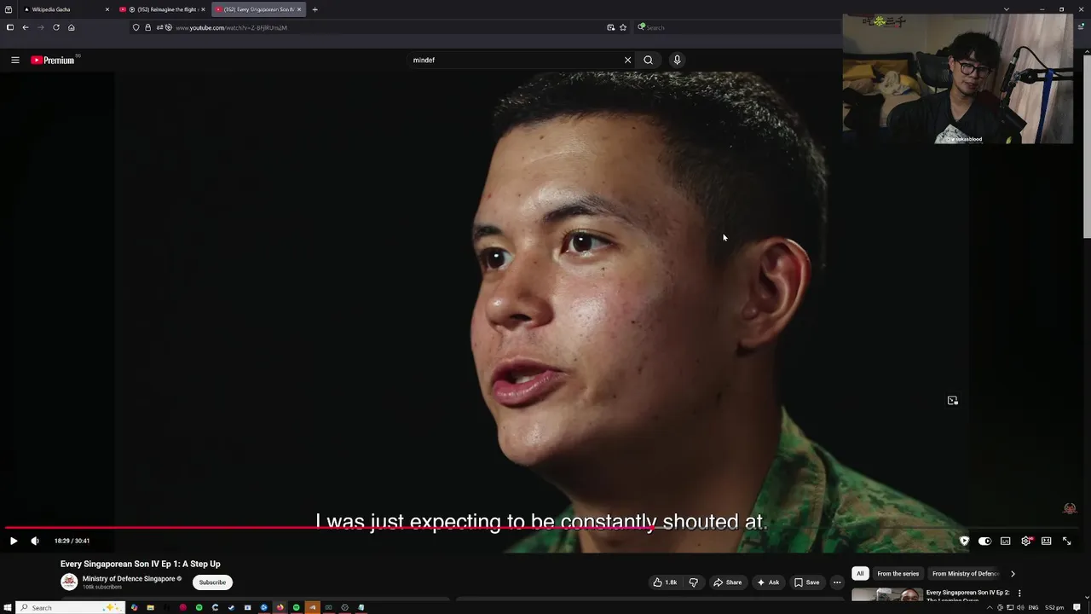The height and width of the screenshot is (614, 1091).
Task: Open Windows notification center
Action: (1077, 607)
